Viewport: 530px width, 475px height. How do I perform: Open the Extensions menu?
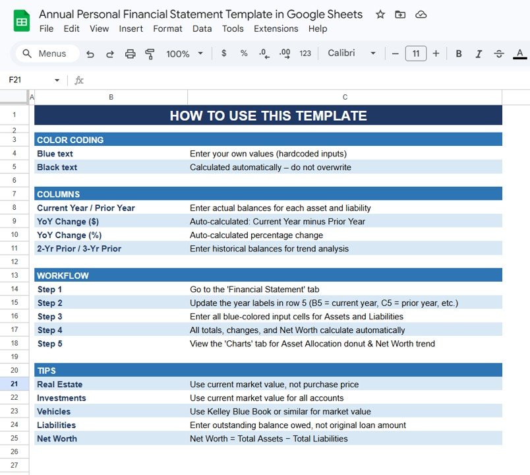(x=276, y=28)
